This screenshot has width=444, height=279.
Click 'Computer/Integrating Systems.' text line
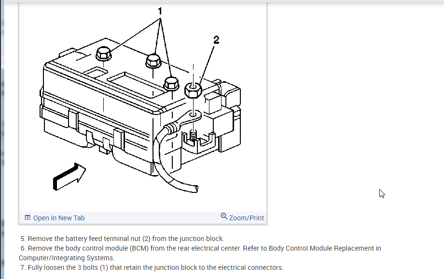pos(67,258)
